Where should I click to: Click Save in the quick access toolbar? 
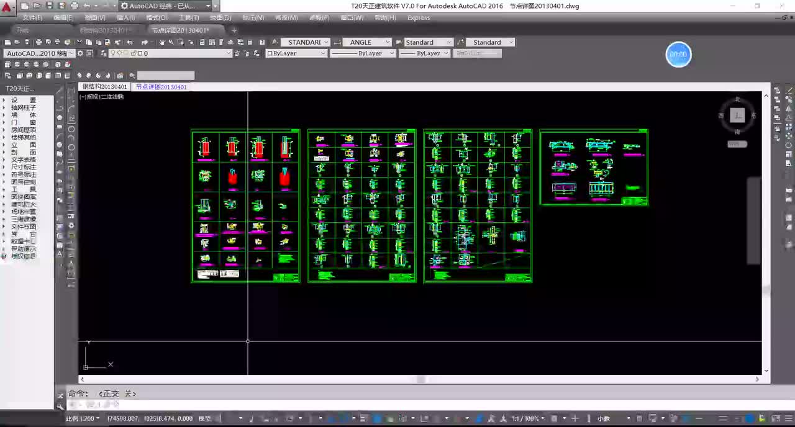pyautogui.click(x=49, y=6)
